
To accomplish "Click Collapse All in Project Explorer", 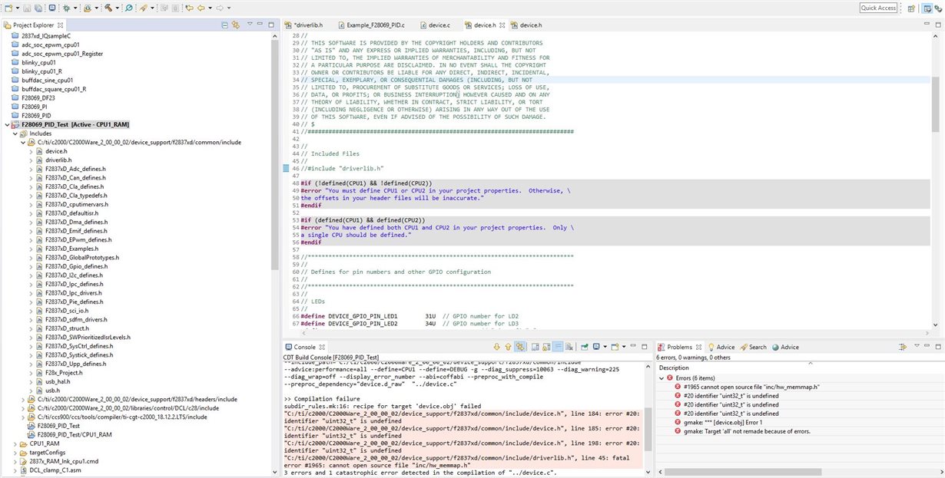I will pyautogui.click(x=225, y=25).
